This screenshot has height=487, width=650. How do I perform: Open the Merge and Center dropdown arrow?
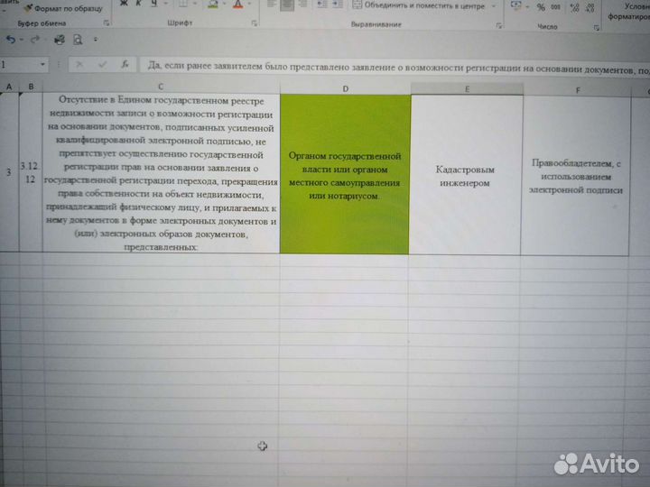coord(493,6)
